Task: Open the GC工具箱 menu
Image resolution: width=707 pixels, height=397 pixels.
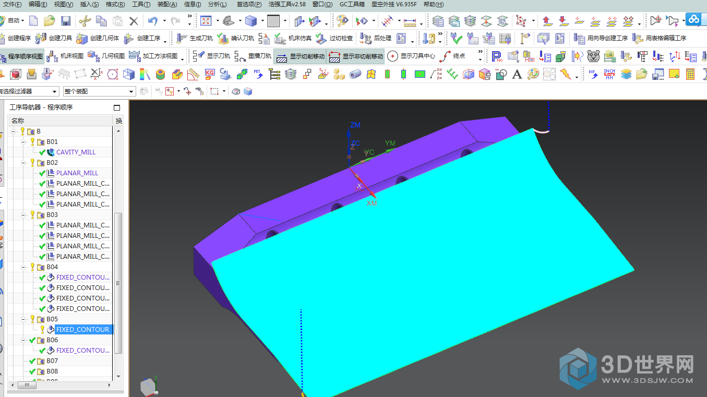Action: (x=352, y=4)
